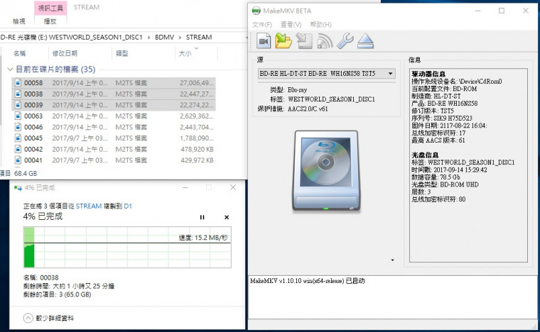Image resolution: width=540 pixels, height=332 pixels.
Task: Click the MakeMKV title bar logo
Action: 256,11
